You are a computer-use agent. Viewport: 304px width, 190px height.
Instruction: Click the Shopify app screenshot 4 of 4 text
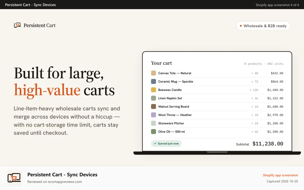click(x=277, y=5)
